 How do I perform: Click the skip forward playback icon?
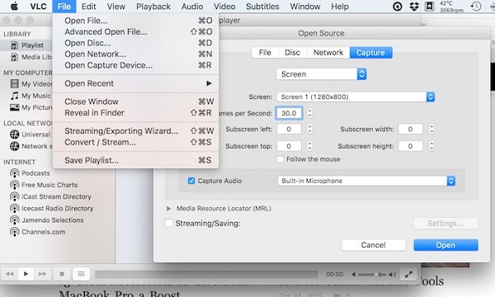click(x=42, y=274)
